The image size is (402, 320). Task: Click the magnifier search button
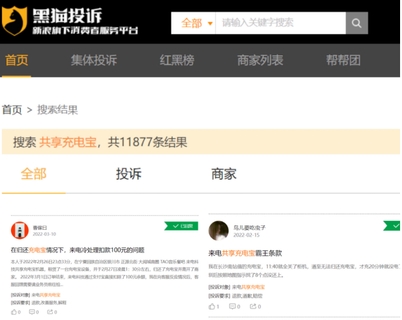pyautogui.click(x=356, y=23)
